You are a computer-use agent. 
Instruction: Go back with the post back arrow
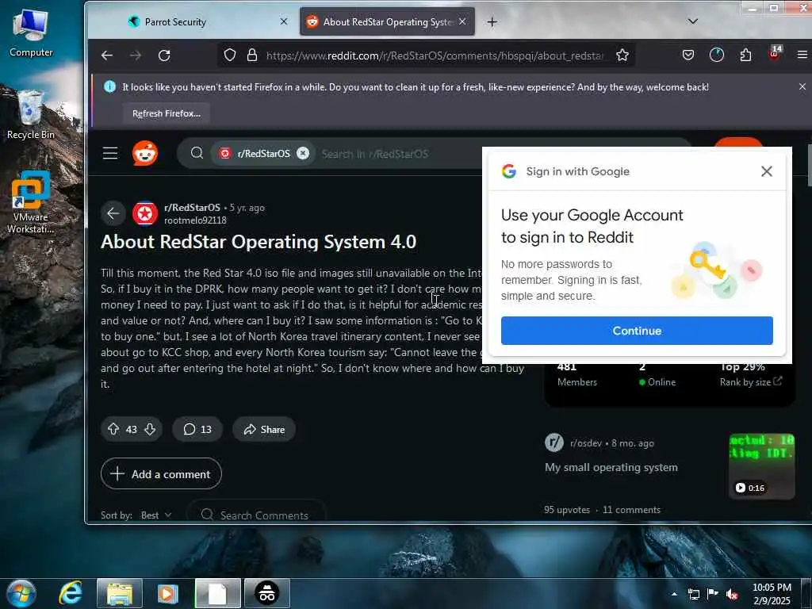tap(113, 213)
